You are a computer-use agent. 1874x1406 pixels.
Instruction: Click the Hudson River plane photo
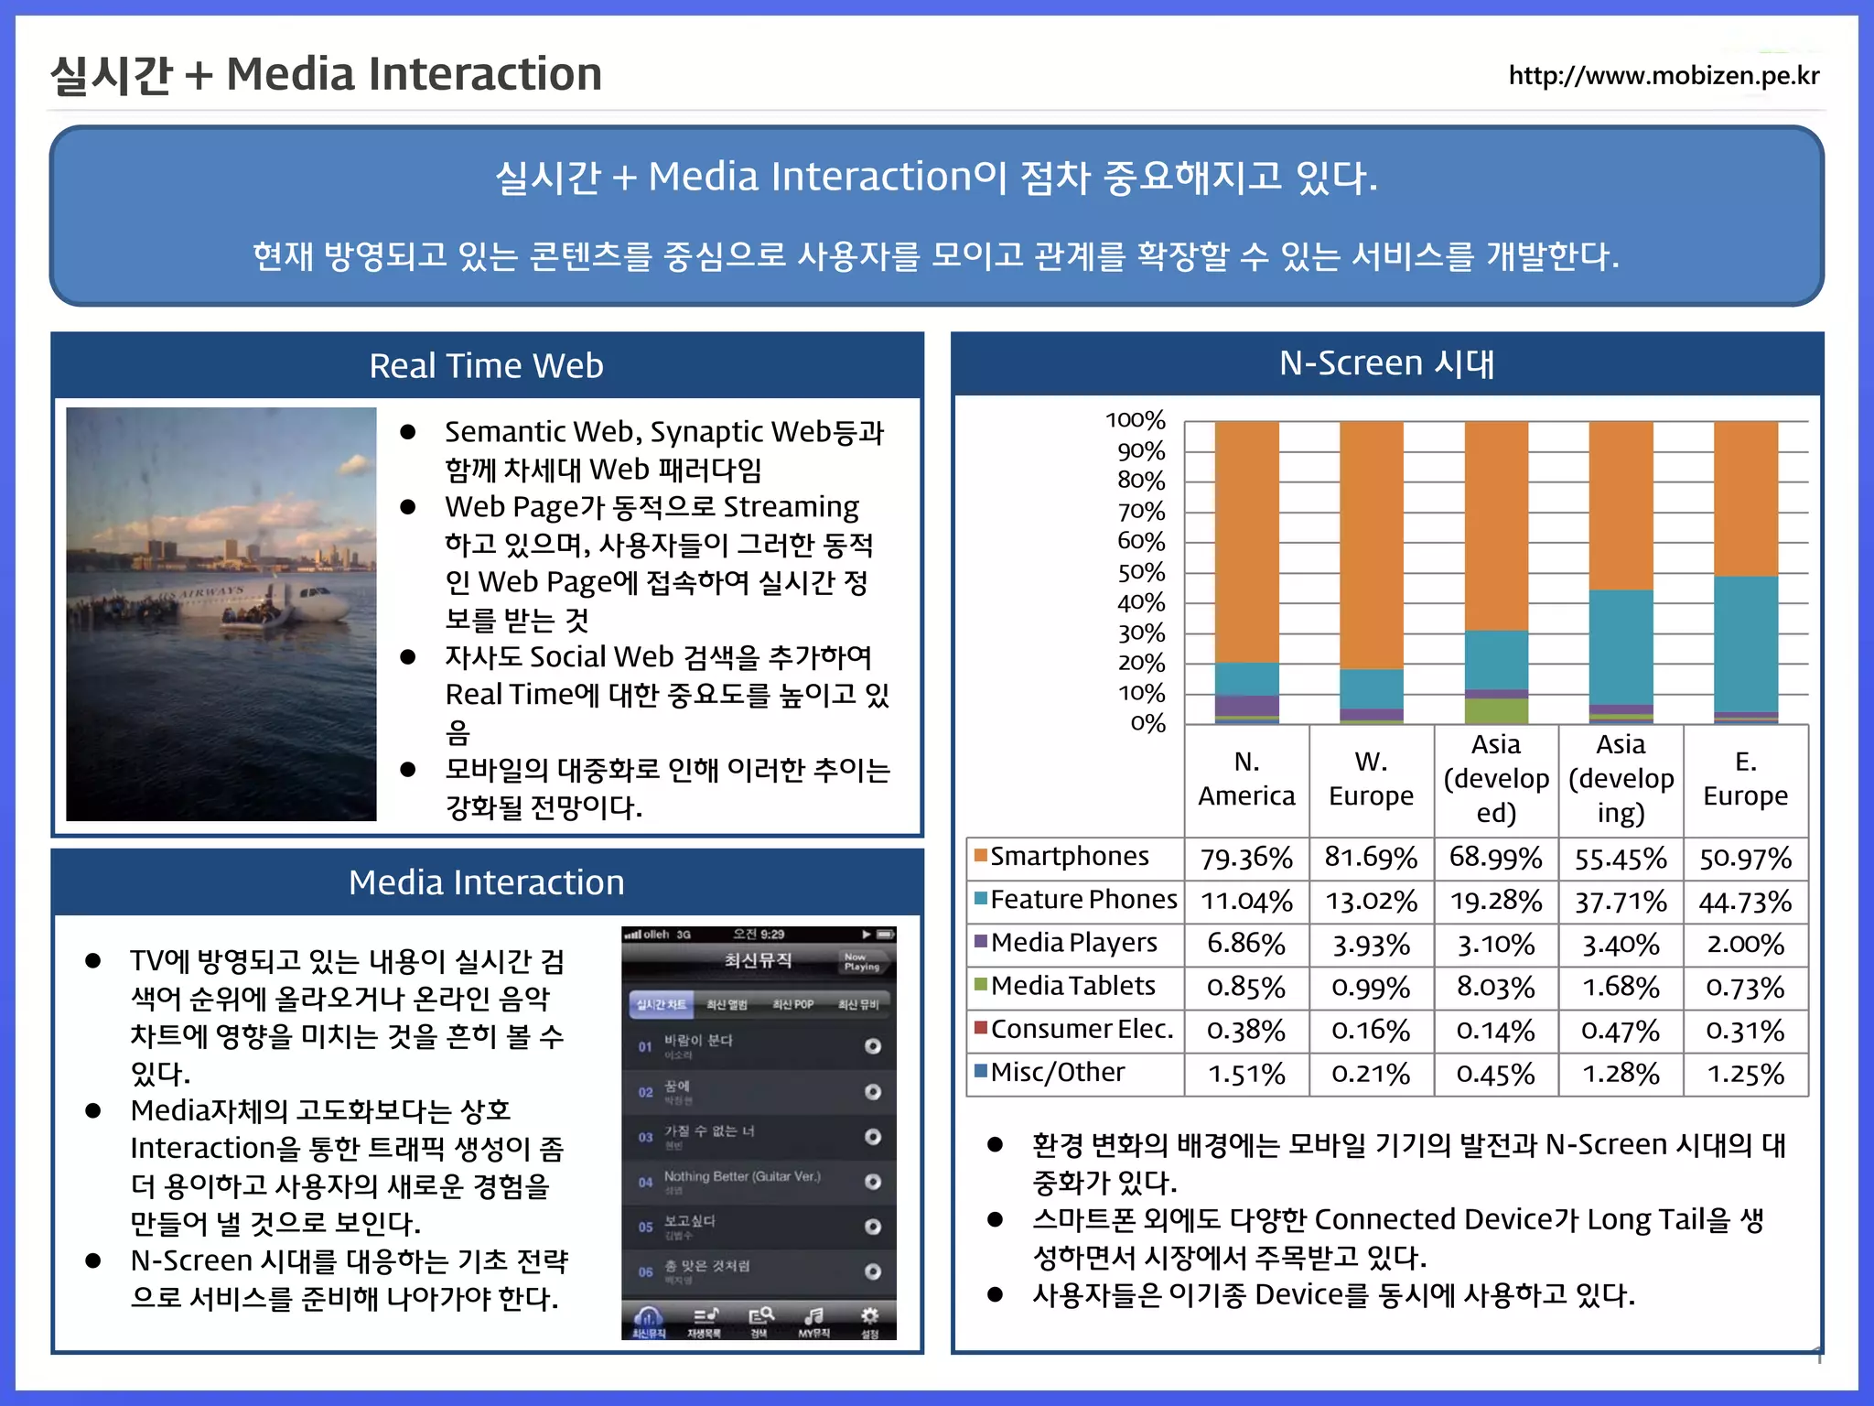pyautogui.click(x=221, y=613)
